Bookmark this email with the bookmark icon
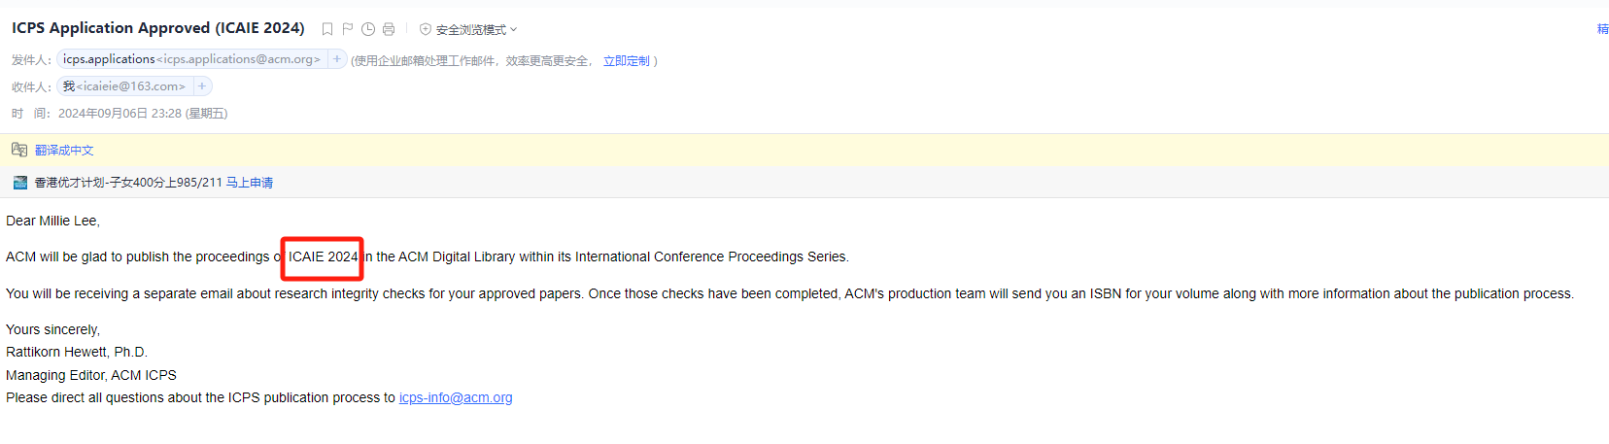This screenshot has height=444, width=1609. click(x=327, y=29)
